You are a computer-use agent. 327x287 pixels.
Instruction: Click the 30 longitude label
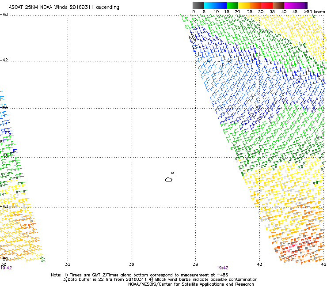click(x=4, y=264)
